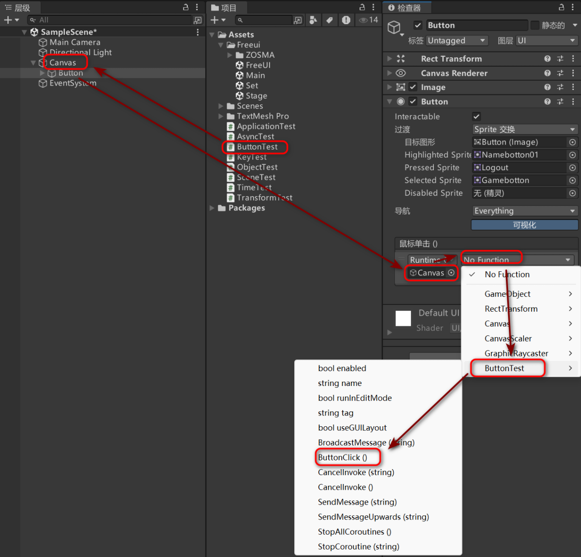Open navigation Everything dropdown
Viewport: 581px width, 557px height.
[x=525, y=211]
